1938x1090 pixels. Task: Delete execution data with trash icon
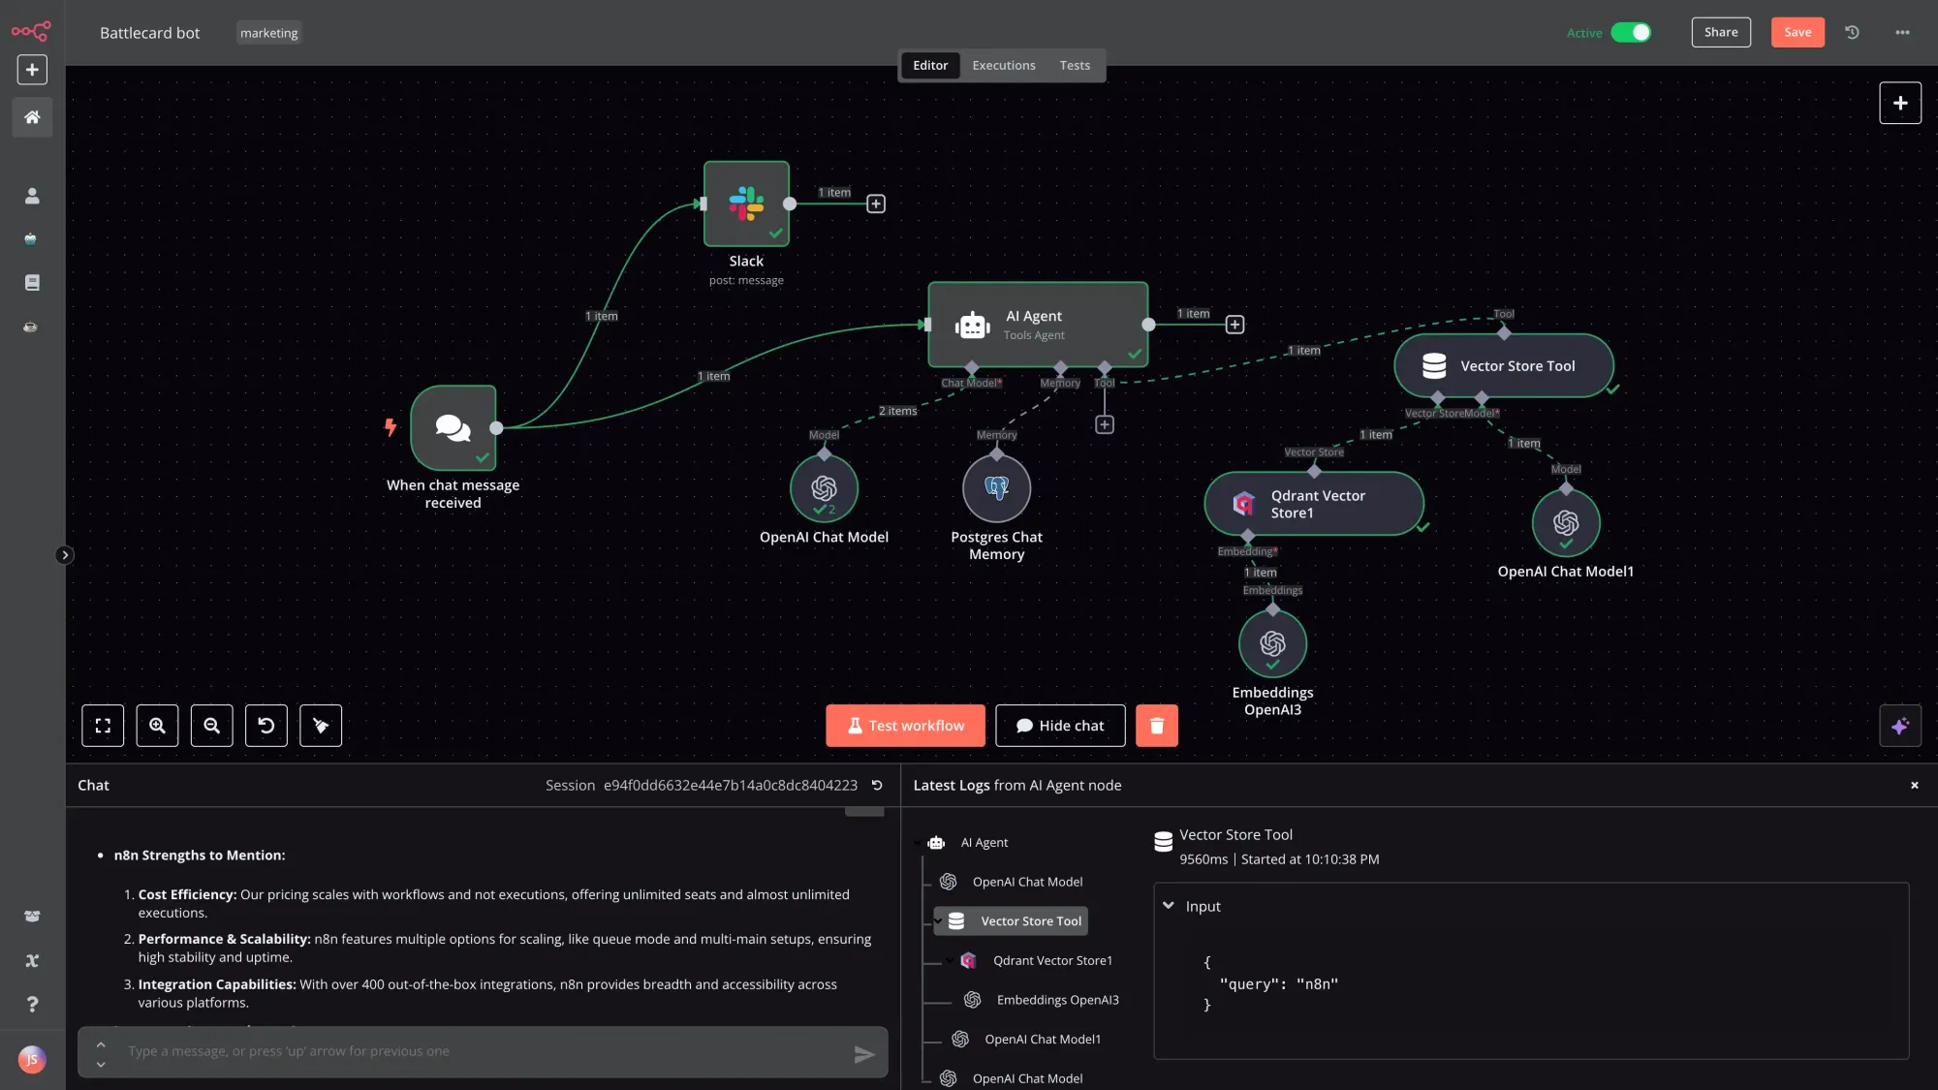click(x=1156, y=726)
